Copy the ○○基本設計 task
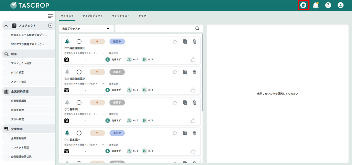Screen dimensions: 352x165 click(x=185, y=102)
